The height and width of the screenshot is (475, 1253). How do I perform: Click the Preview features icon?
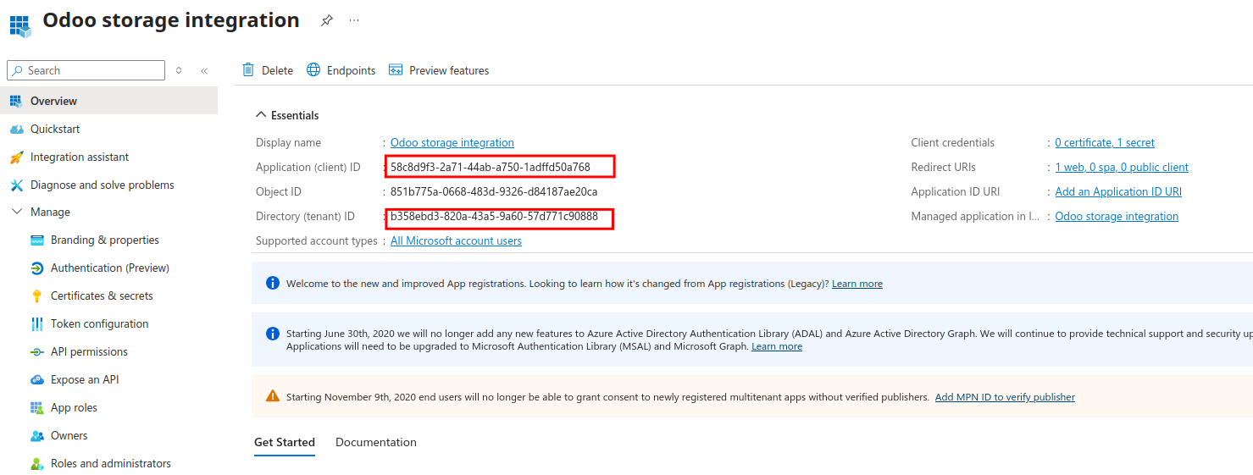tap(396, 70)
